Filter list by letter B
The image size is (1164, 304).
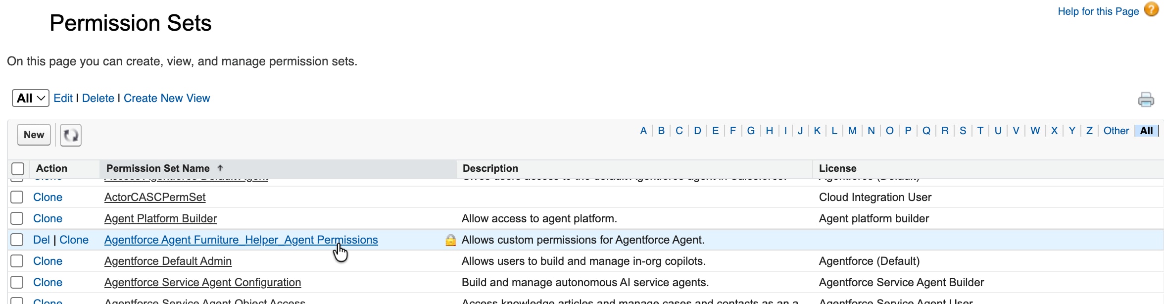pyautogui.click(x=661, y=131)
